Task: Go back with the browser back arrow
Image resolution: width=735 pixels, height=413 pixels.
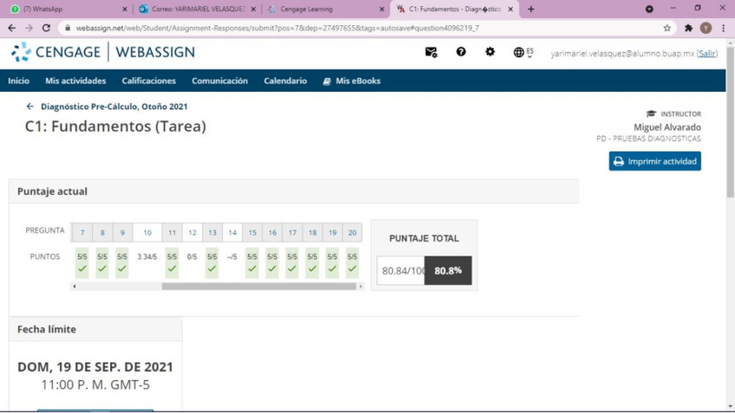Action: pyautogui.click(x=12, y=28)
